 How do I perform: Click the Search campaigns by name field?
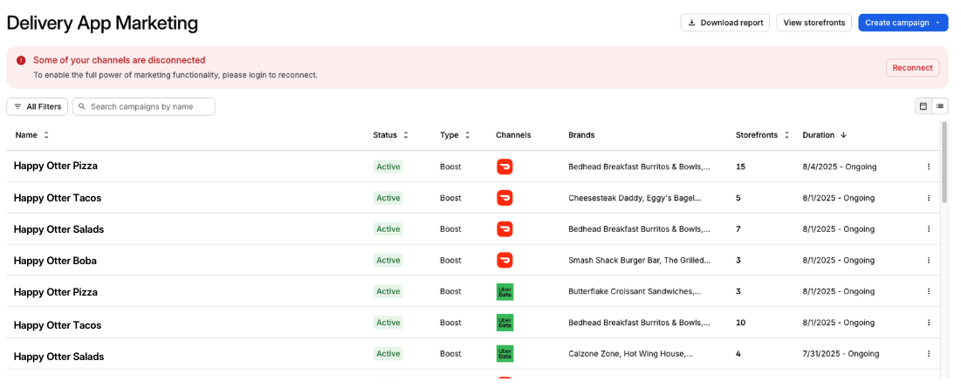tap(150, 106)
